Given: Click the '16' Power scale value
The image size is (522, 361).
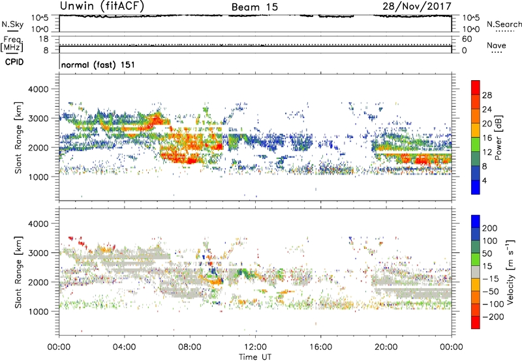Looking at the screenshot, I should tap(487, 138).
